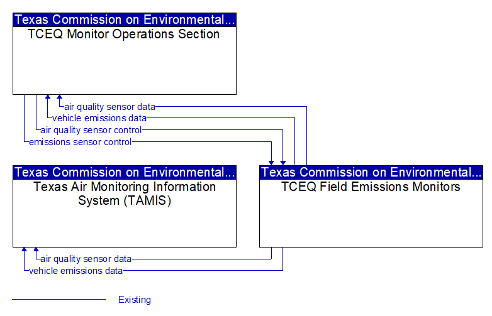The width and height of the screenshot is (492, 316).
Task: Click header bar above TCEQ Monitor Operations Section
Action: [125, 19]
